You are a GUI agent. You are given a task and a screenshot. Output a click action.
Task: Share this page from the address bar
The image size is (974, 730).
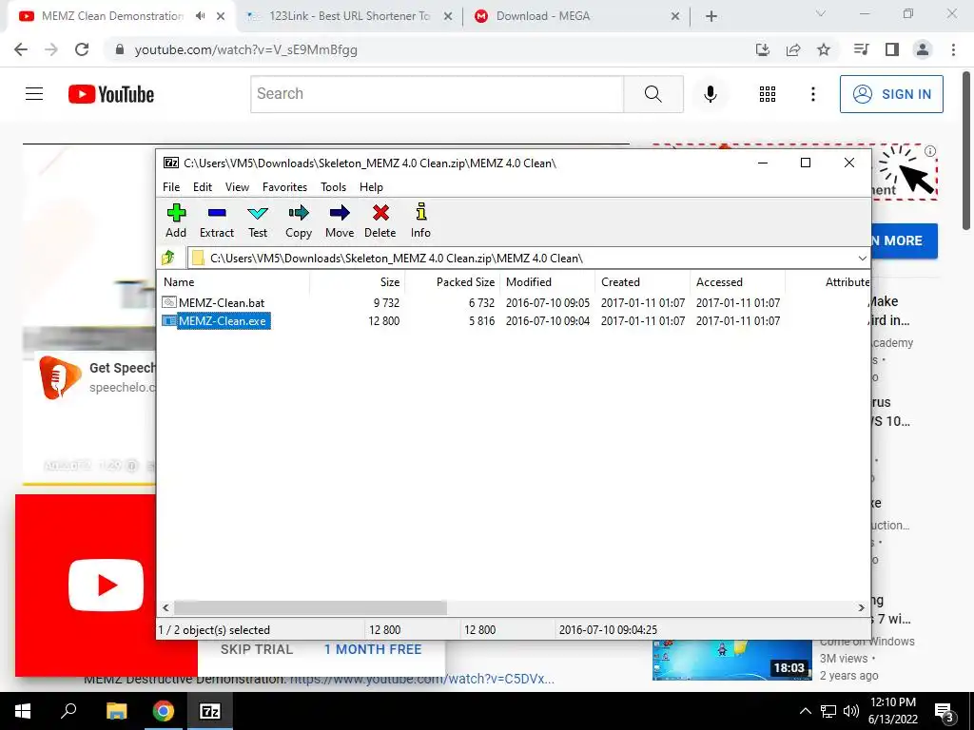[x=793, y=49]
